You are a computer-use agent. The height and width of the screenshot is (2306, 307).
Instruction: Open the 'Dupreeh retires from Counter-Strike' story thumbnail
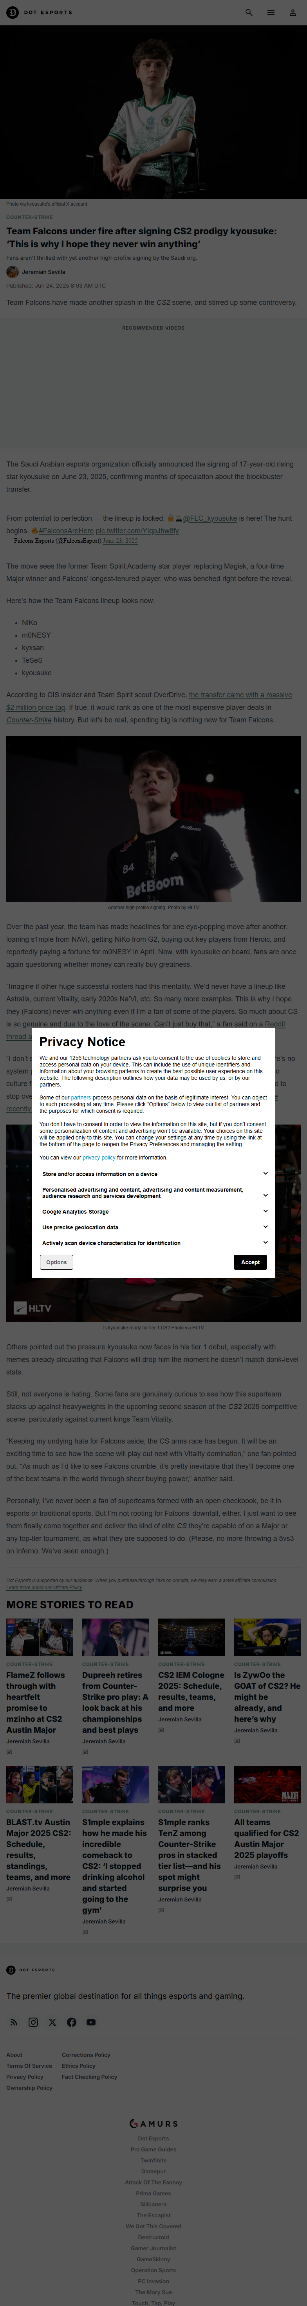[115, 1637]
